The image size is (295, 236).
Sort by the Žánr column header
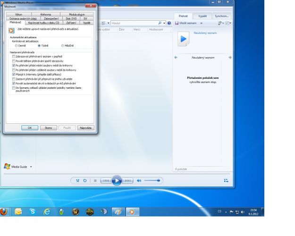[x=121, y=30]
